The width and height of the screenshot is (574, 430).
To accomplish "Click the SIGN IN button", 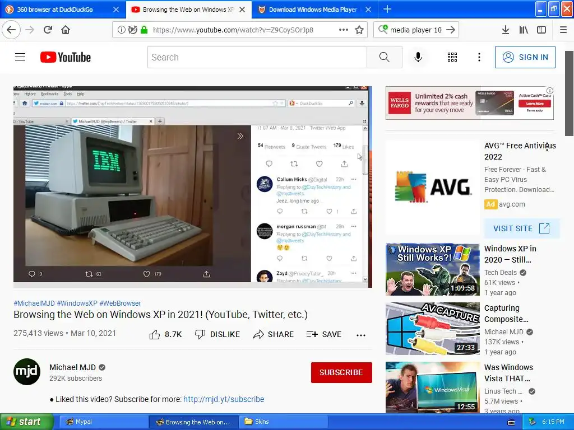I will [x=525, y=57].
